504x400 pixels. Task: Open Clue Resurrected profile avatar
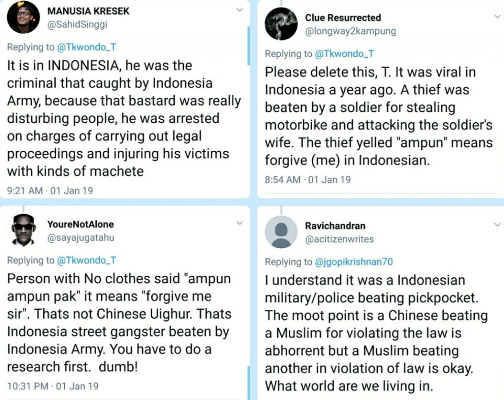pyautogui.click(x=281, y=24)
